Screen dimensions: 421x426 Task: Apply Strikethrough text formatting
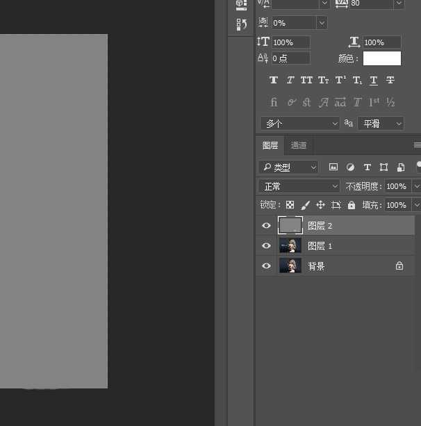point(390,81)
